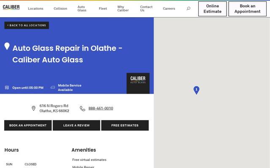Go back to all locations
270x168 pixels.
coord(27,25)
